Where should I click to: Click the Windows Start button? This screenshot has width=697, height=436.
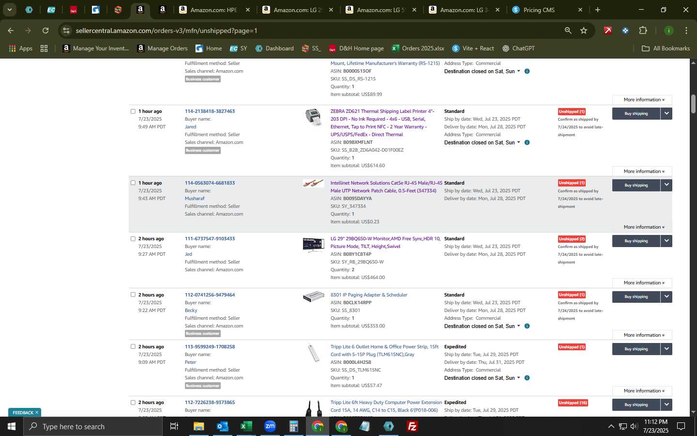(x=12, y=426)
